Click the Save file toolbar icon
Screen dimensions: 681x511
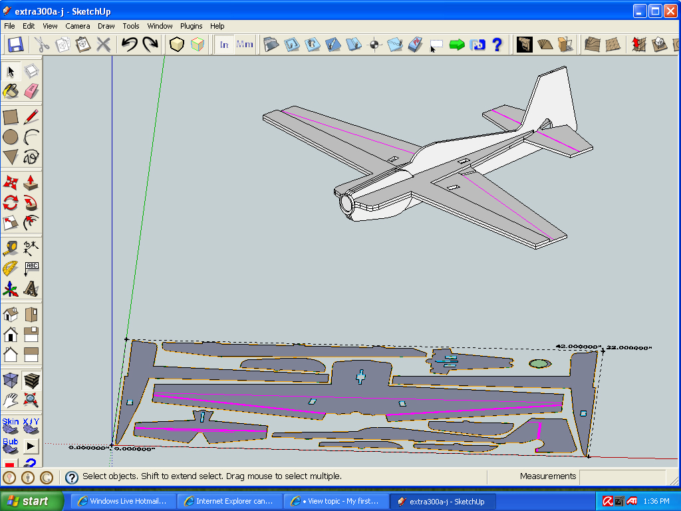click(15, 45)
